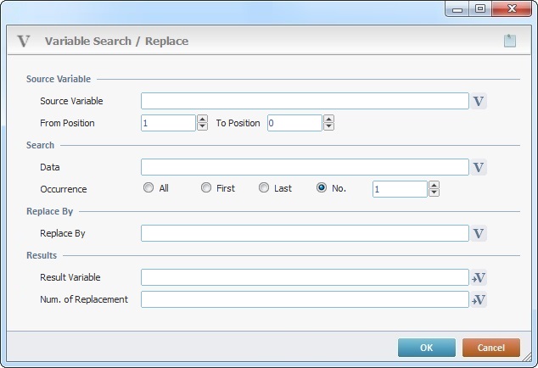Image resolution: width=538 pixels, height=368 pixels.
Task: Increase the From Position value
Action: tap(202, 119)
